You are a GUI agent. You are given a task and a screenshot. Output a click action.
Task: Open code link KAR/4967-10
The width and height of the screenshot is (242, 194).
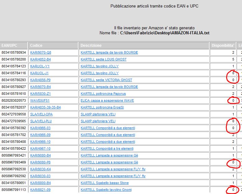point(40,148)
